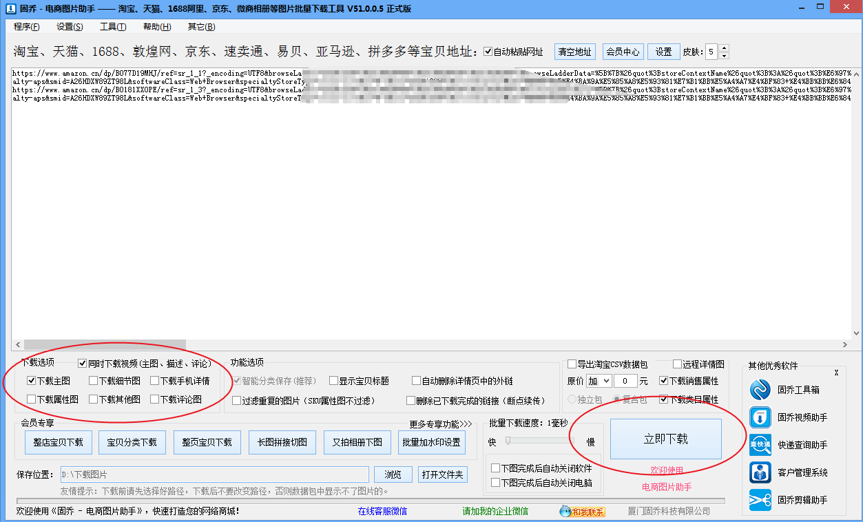Click 固乔工具箱 label text
This screenshot has width=863, height=522.
pos(798,390)
